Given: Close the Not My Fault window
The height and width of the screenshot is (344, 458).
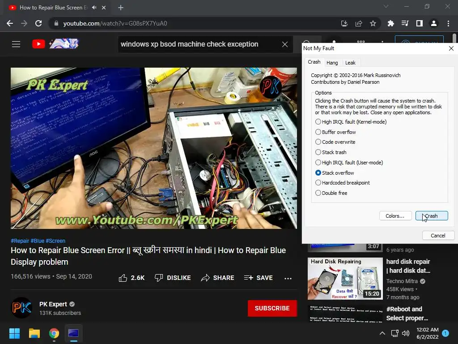Looking at the screenshot, I should (x=451, y=48).
